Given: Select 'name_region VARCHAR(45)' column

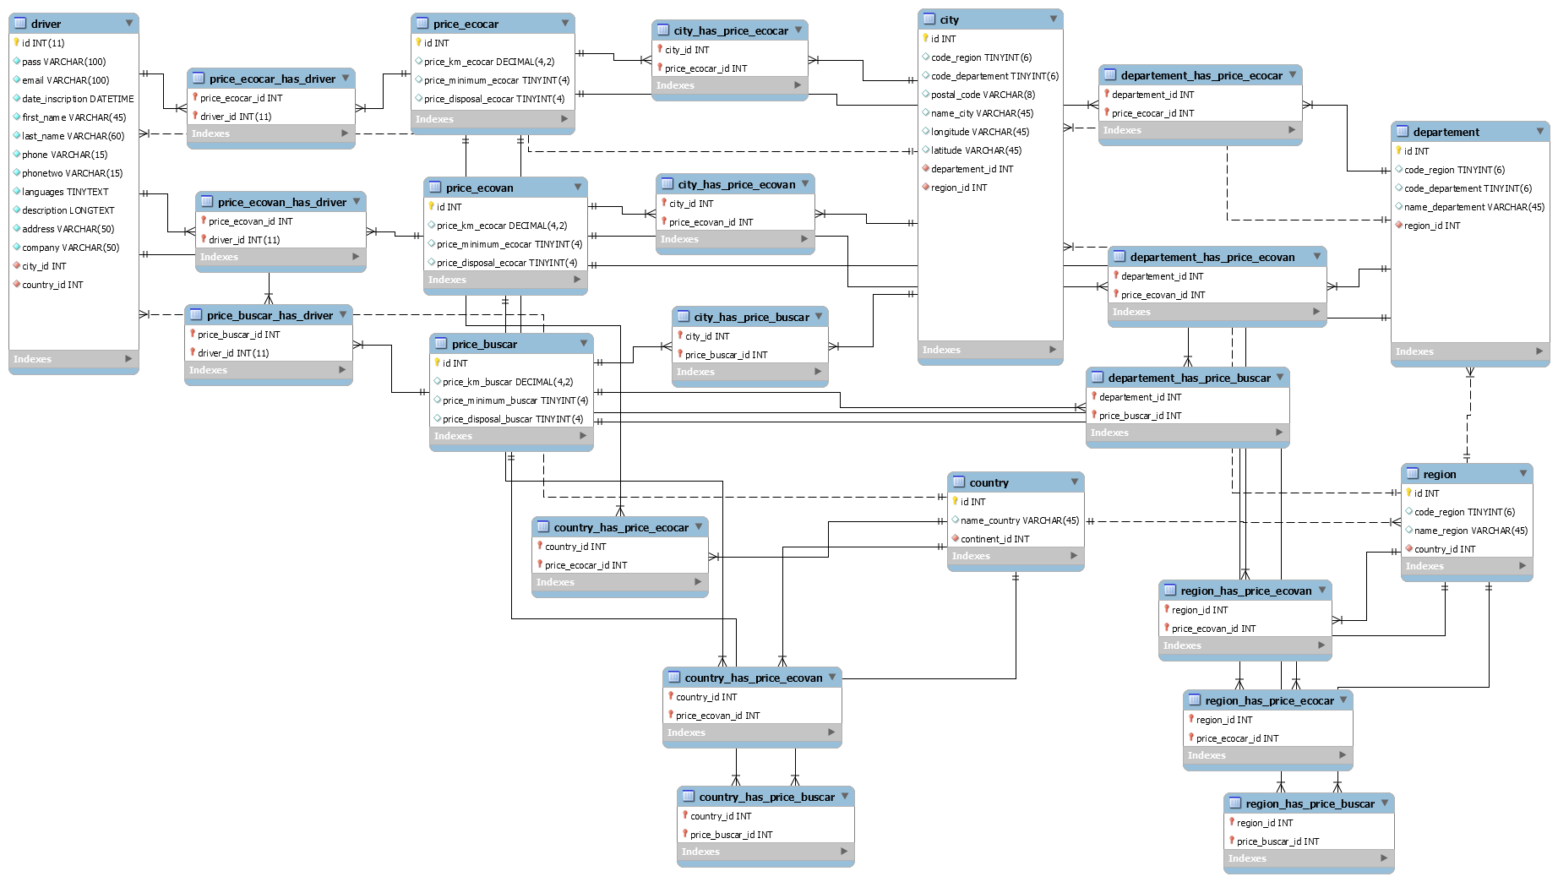Looking at the screenshot, I should pos(1467,531).
